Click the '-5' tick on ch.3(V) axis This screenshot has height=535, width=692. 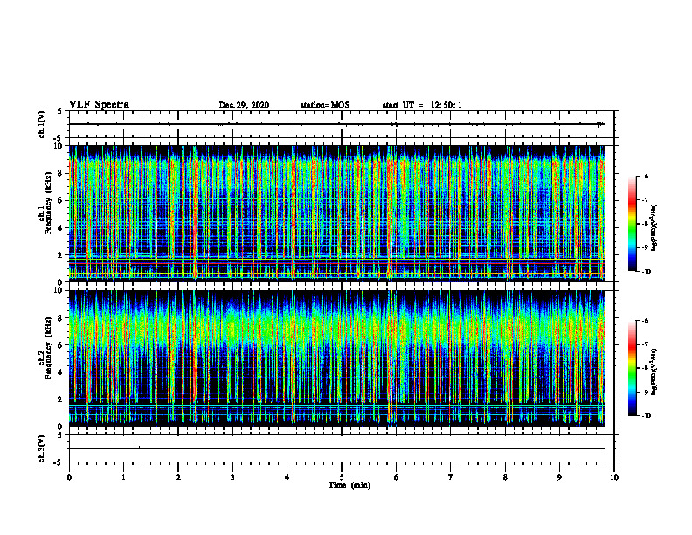click(x=59, y=462)
